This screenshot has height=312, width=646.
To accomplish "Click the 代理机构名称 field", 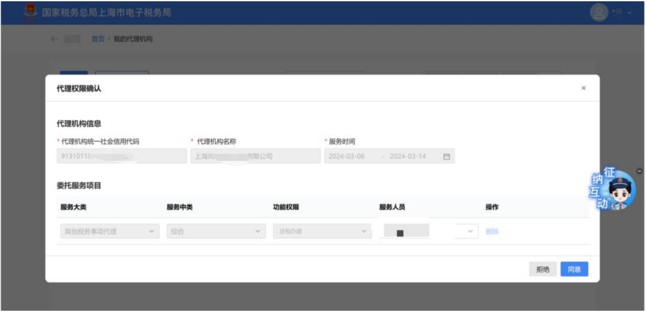I will (x=255, y=156).
